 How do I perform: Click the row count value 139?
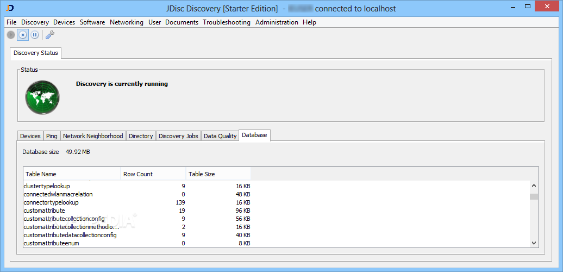tap(180, 202)
